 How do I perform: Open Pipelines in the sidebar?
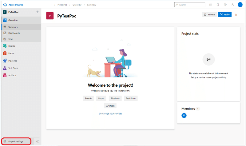coord(21,61)
